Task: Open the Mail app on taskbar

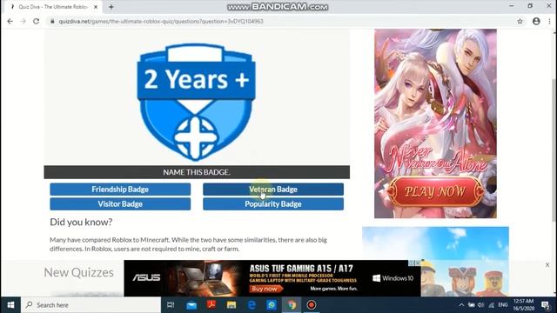Action: point(191,305)
